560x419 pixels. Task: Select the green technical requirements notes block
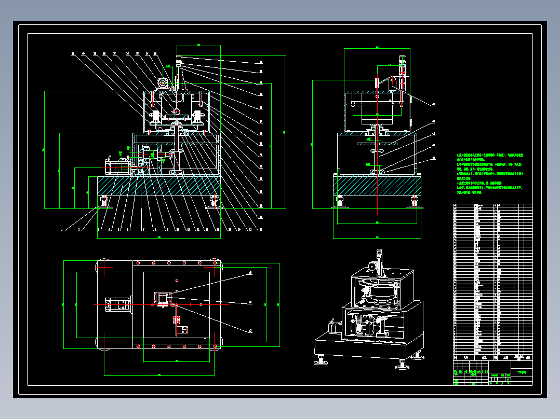pyautogui.click(x=490, y=174)
